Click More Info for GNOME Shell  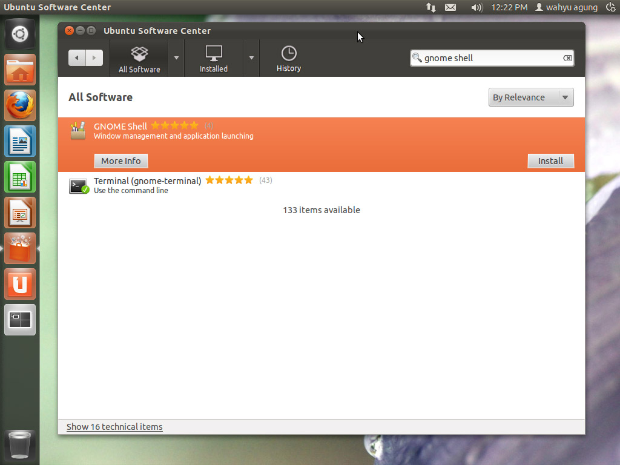[x=120, y=160]
